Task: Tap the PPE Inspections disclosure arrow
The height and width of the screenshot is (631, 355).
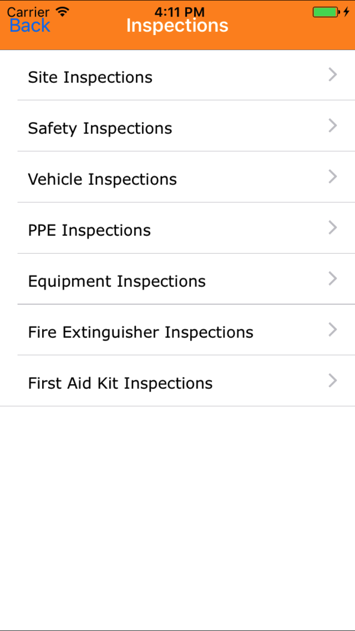Action: pyautogui.click(x=333, y=228)
